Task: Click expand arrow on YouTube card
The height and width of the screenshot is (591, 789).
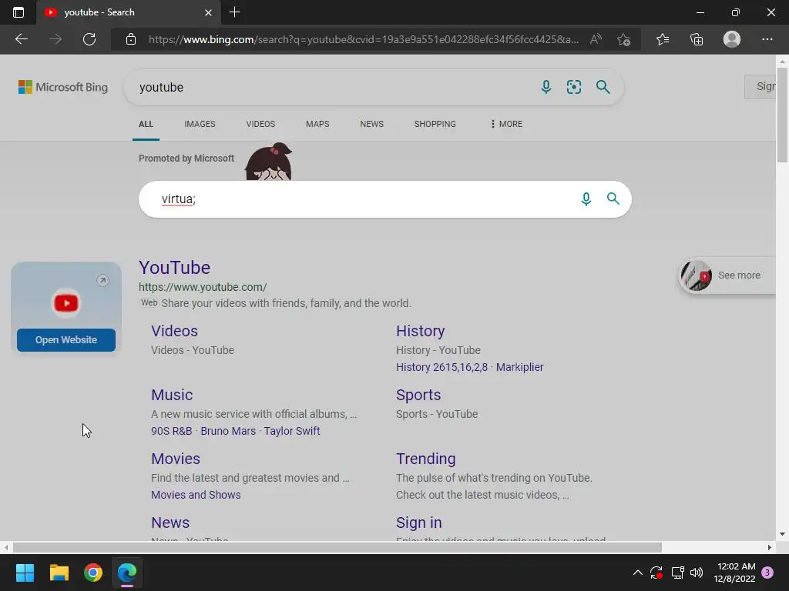Action: tap(102, 280)
